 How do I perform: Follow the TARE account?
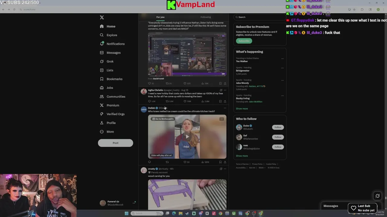(278, 147)
